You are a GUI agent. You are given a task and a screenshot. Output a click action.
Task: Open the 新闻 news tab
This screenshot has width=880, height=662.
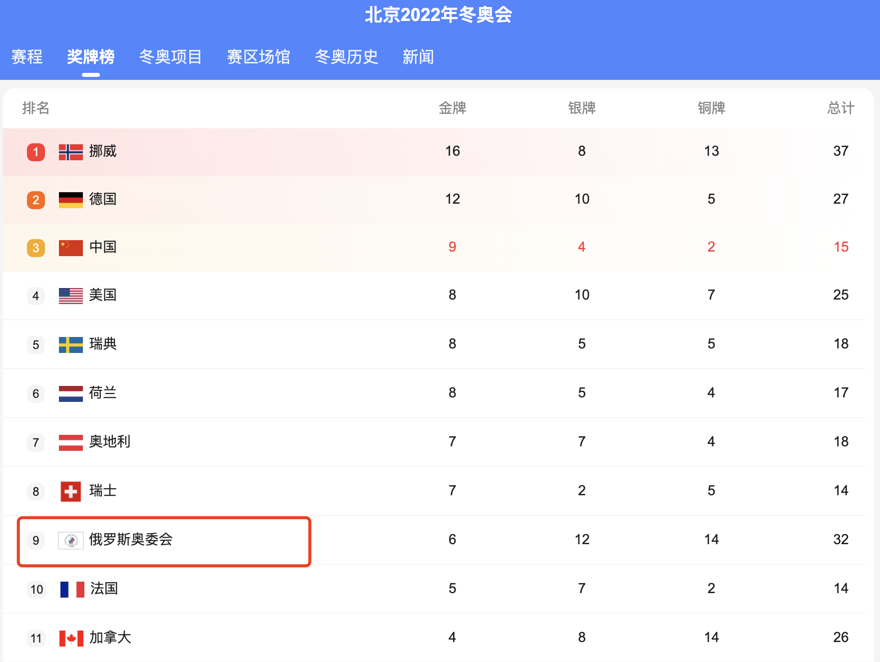coord(418,57)
